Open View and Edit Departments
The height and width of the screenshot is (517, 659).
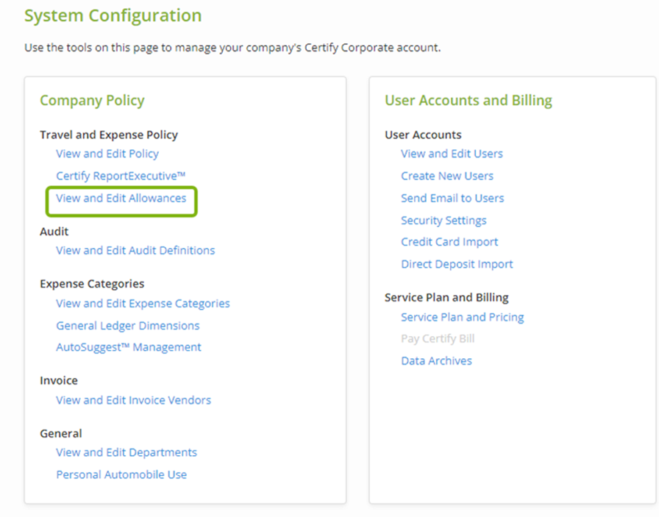coord(127,452)
